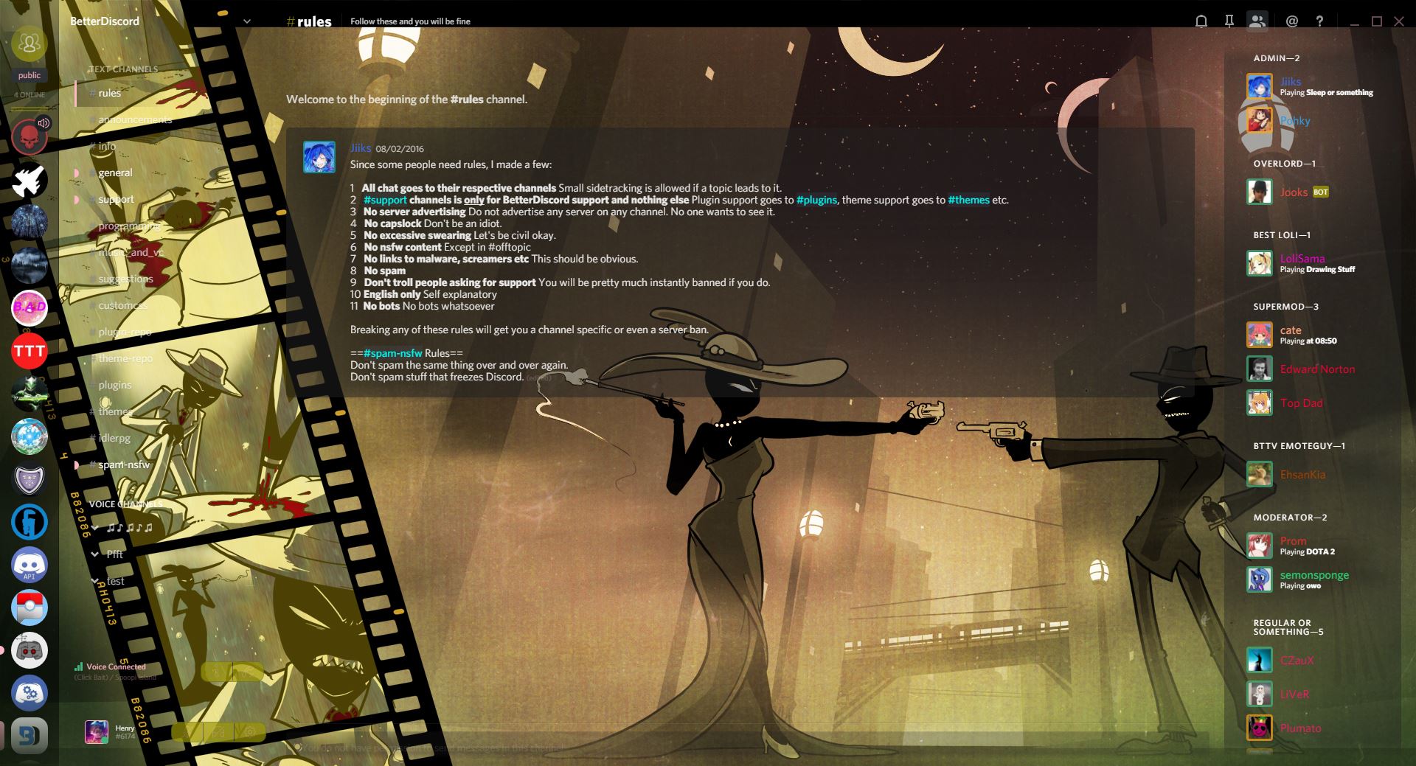Follow the #spam-nsfw mention in message
Image resolution: width=1416 pixels, height=766 pixels.
point(392,353)
